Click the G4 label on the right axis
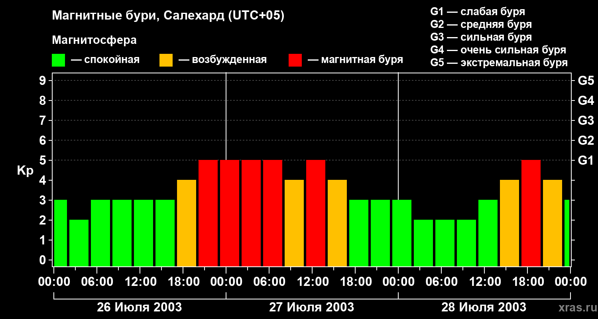The height and width of the screenshot is (319, 598). point(586,100)
